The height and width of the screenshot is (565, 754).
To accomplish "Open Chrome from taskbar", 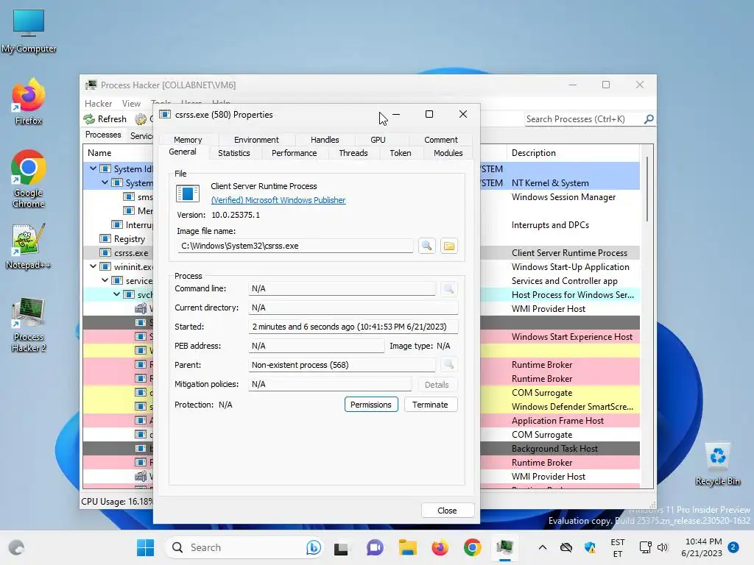I will click(473, 547).
